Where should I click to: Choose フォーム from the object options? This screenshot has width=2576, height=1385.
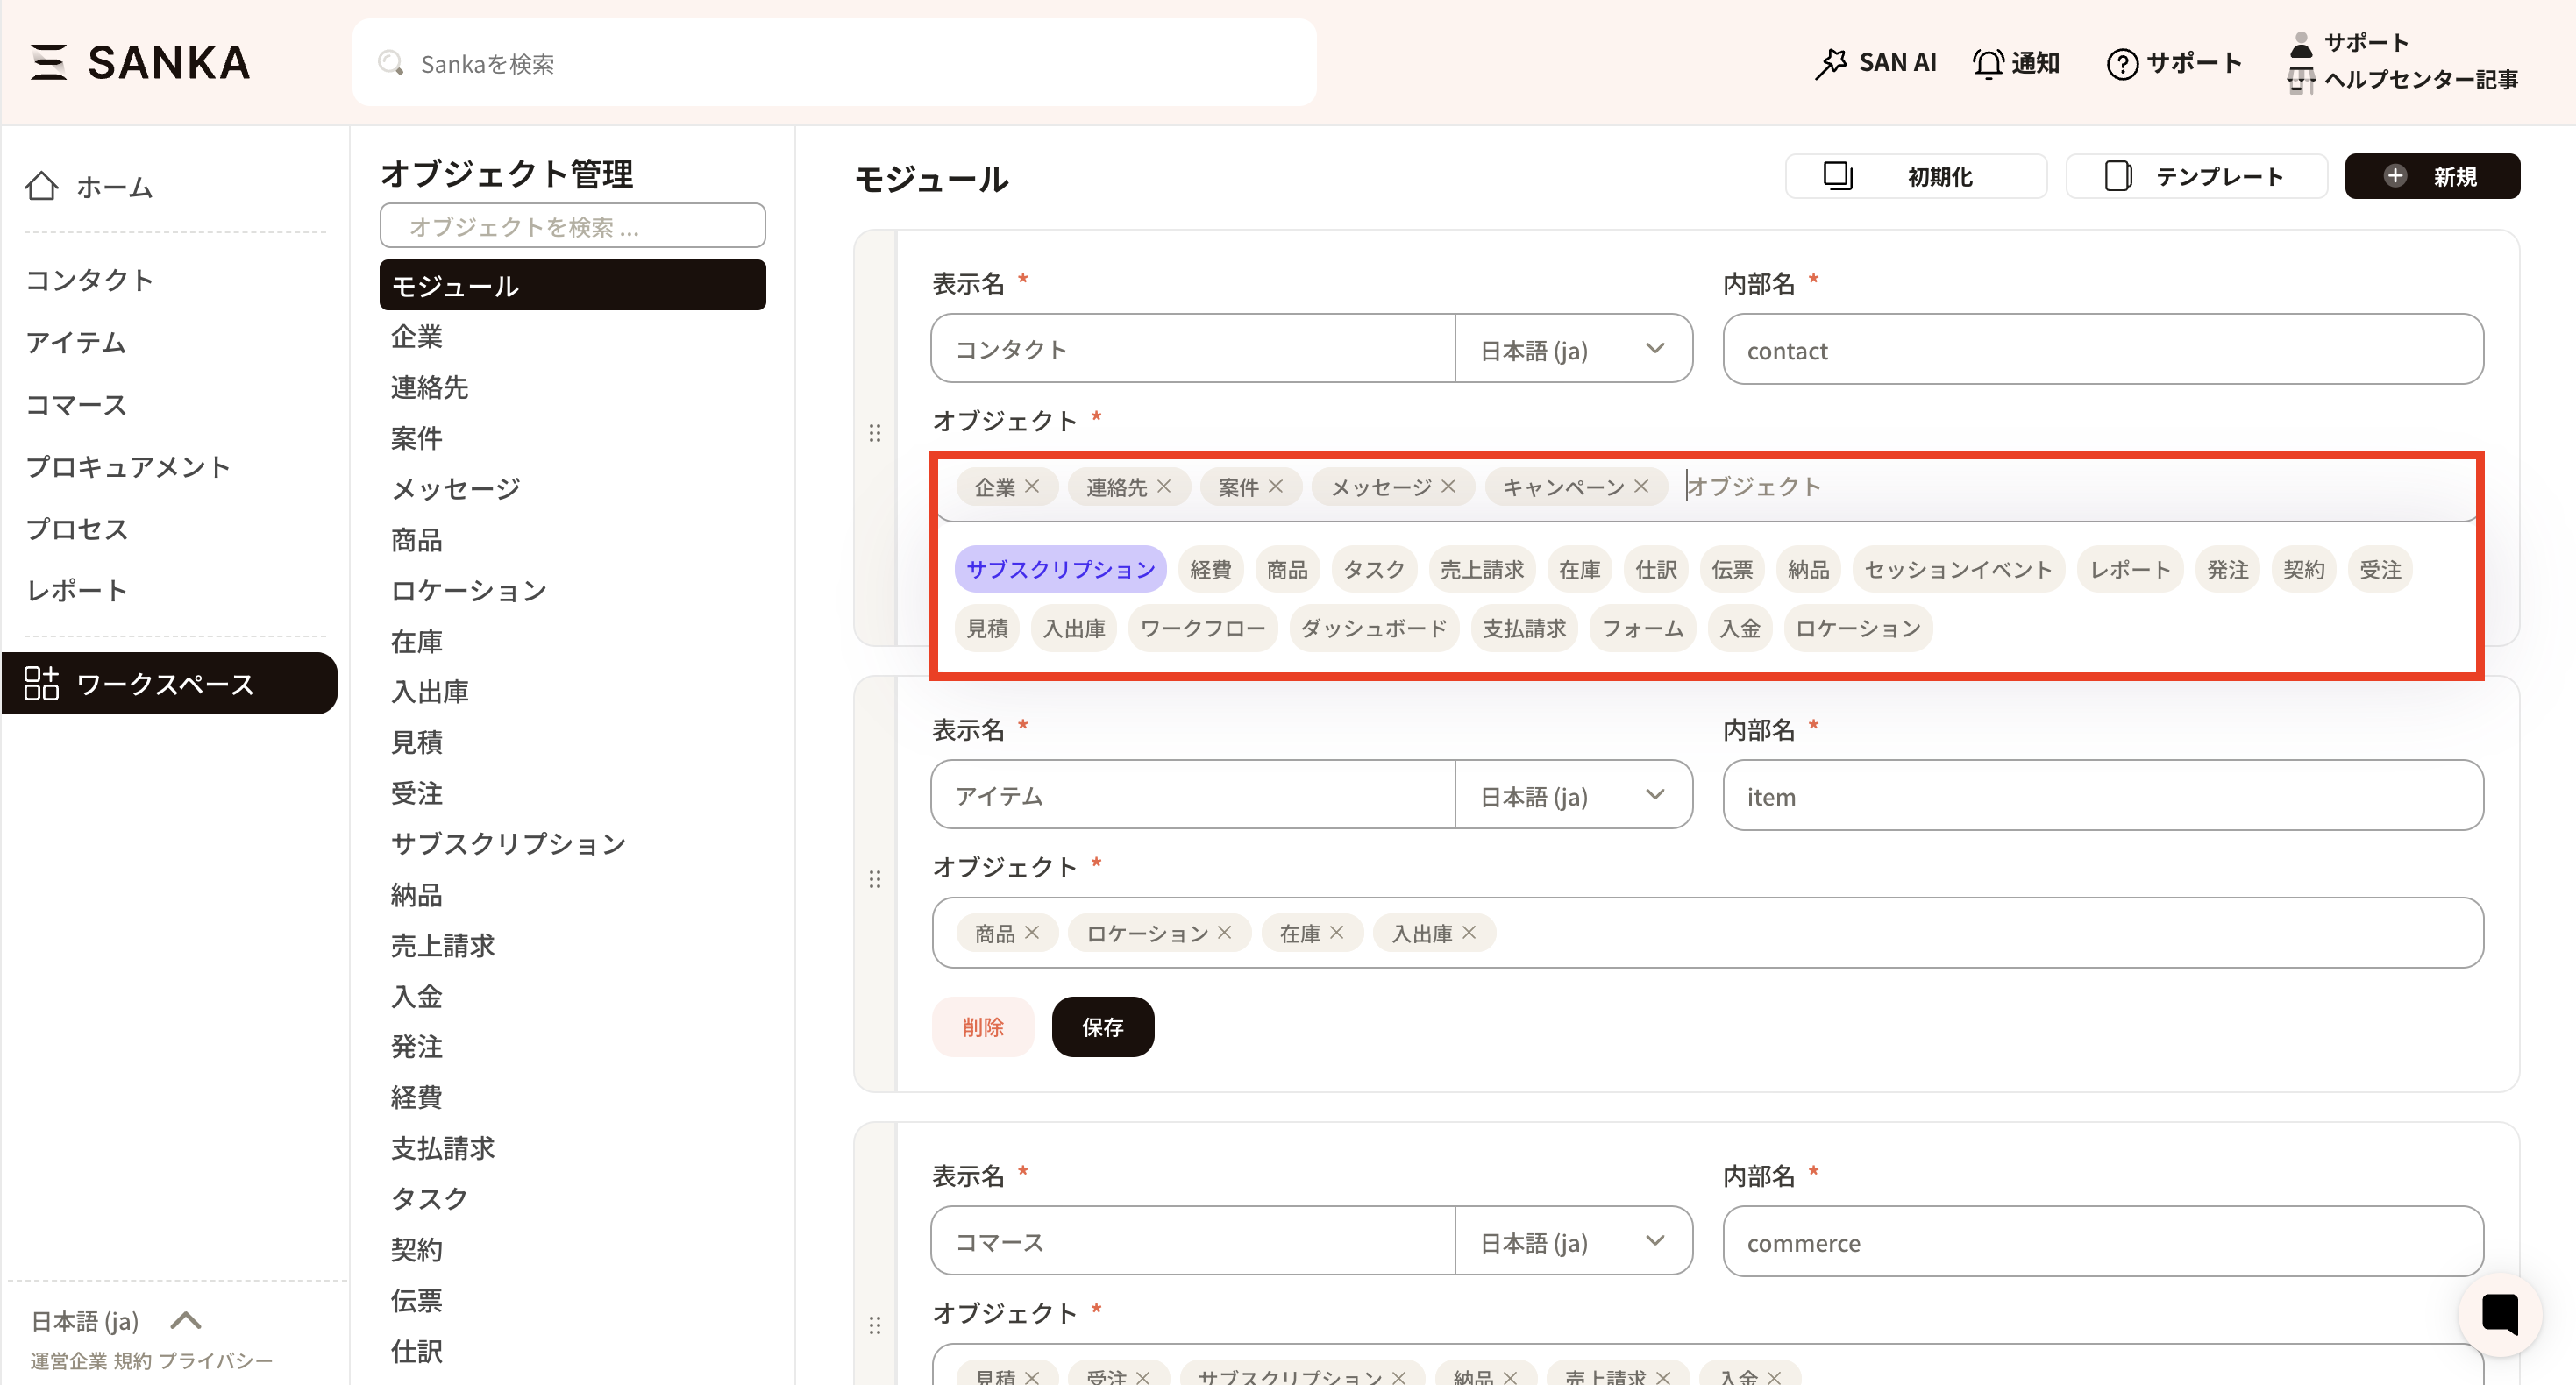1643,628
